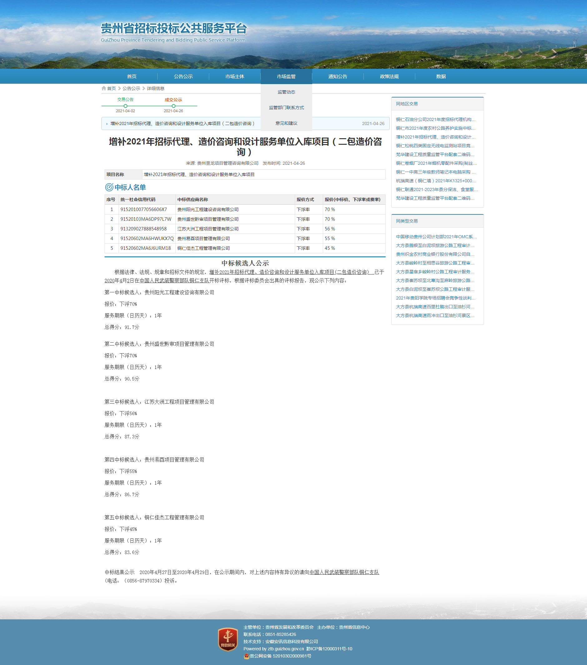Open the 数据 navigation menu
This screenshot has height=665, width=587.
(441, 77)
